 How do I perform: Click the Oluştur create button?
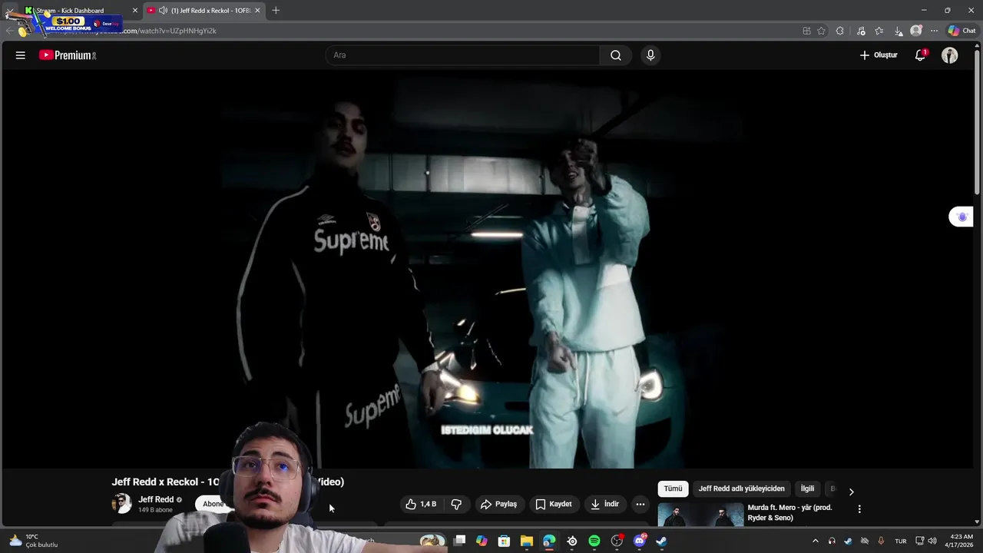pos(879,55)
